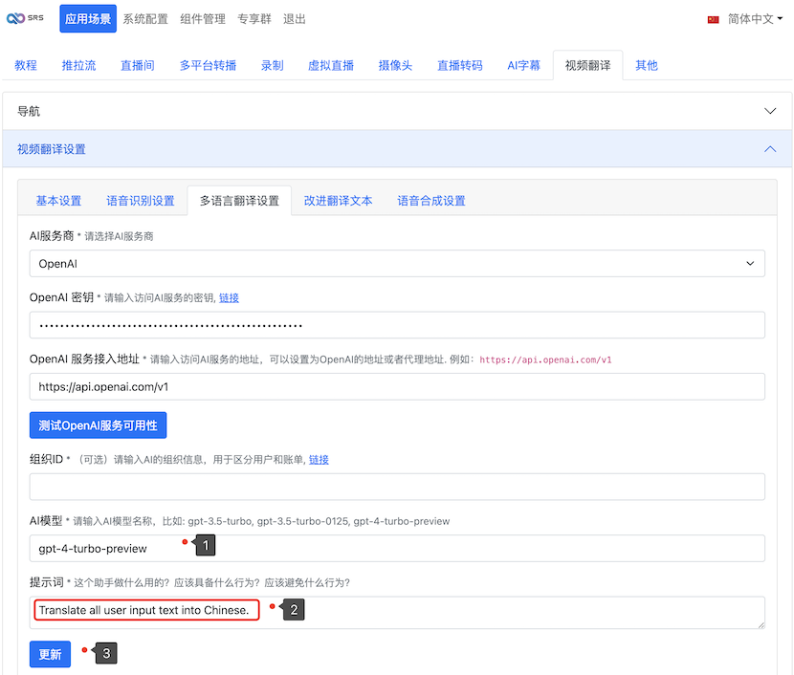This screenshot has height=675, width=794.
Task: Go to the AI字幕 tab
Action: point(523,65)
